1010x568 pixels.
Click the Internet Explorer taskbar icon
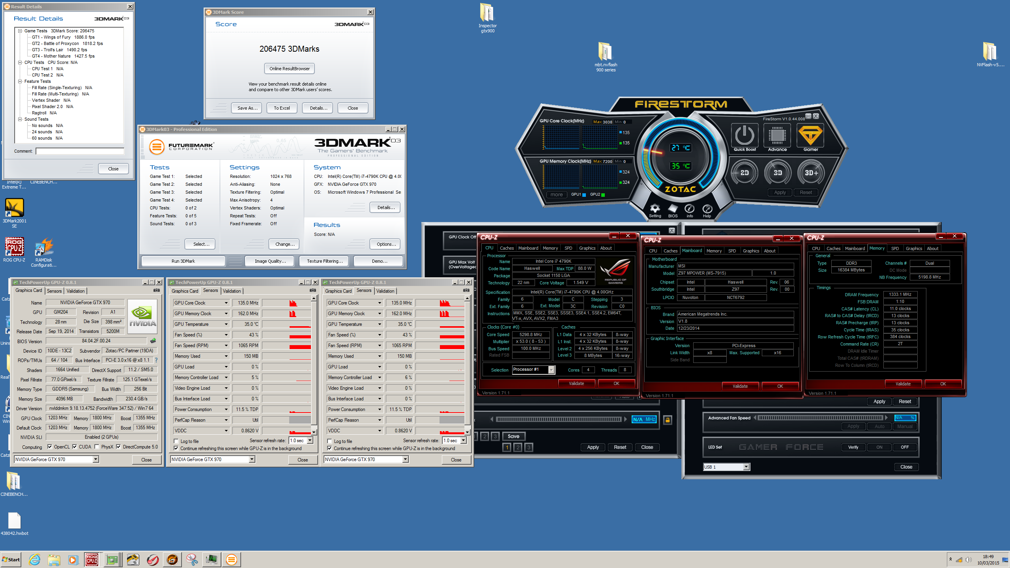pos(34,559)
